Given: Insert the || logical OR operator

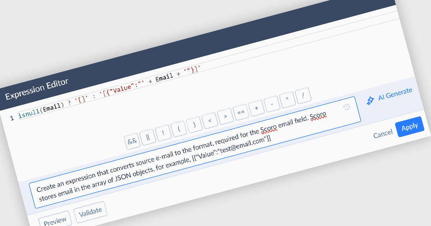Looking at the screenshot, I should (148, 137).
